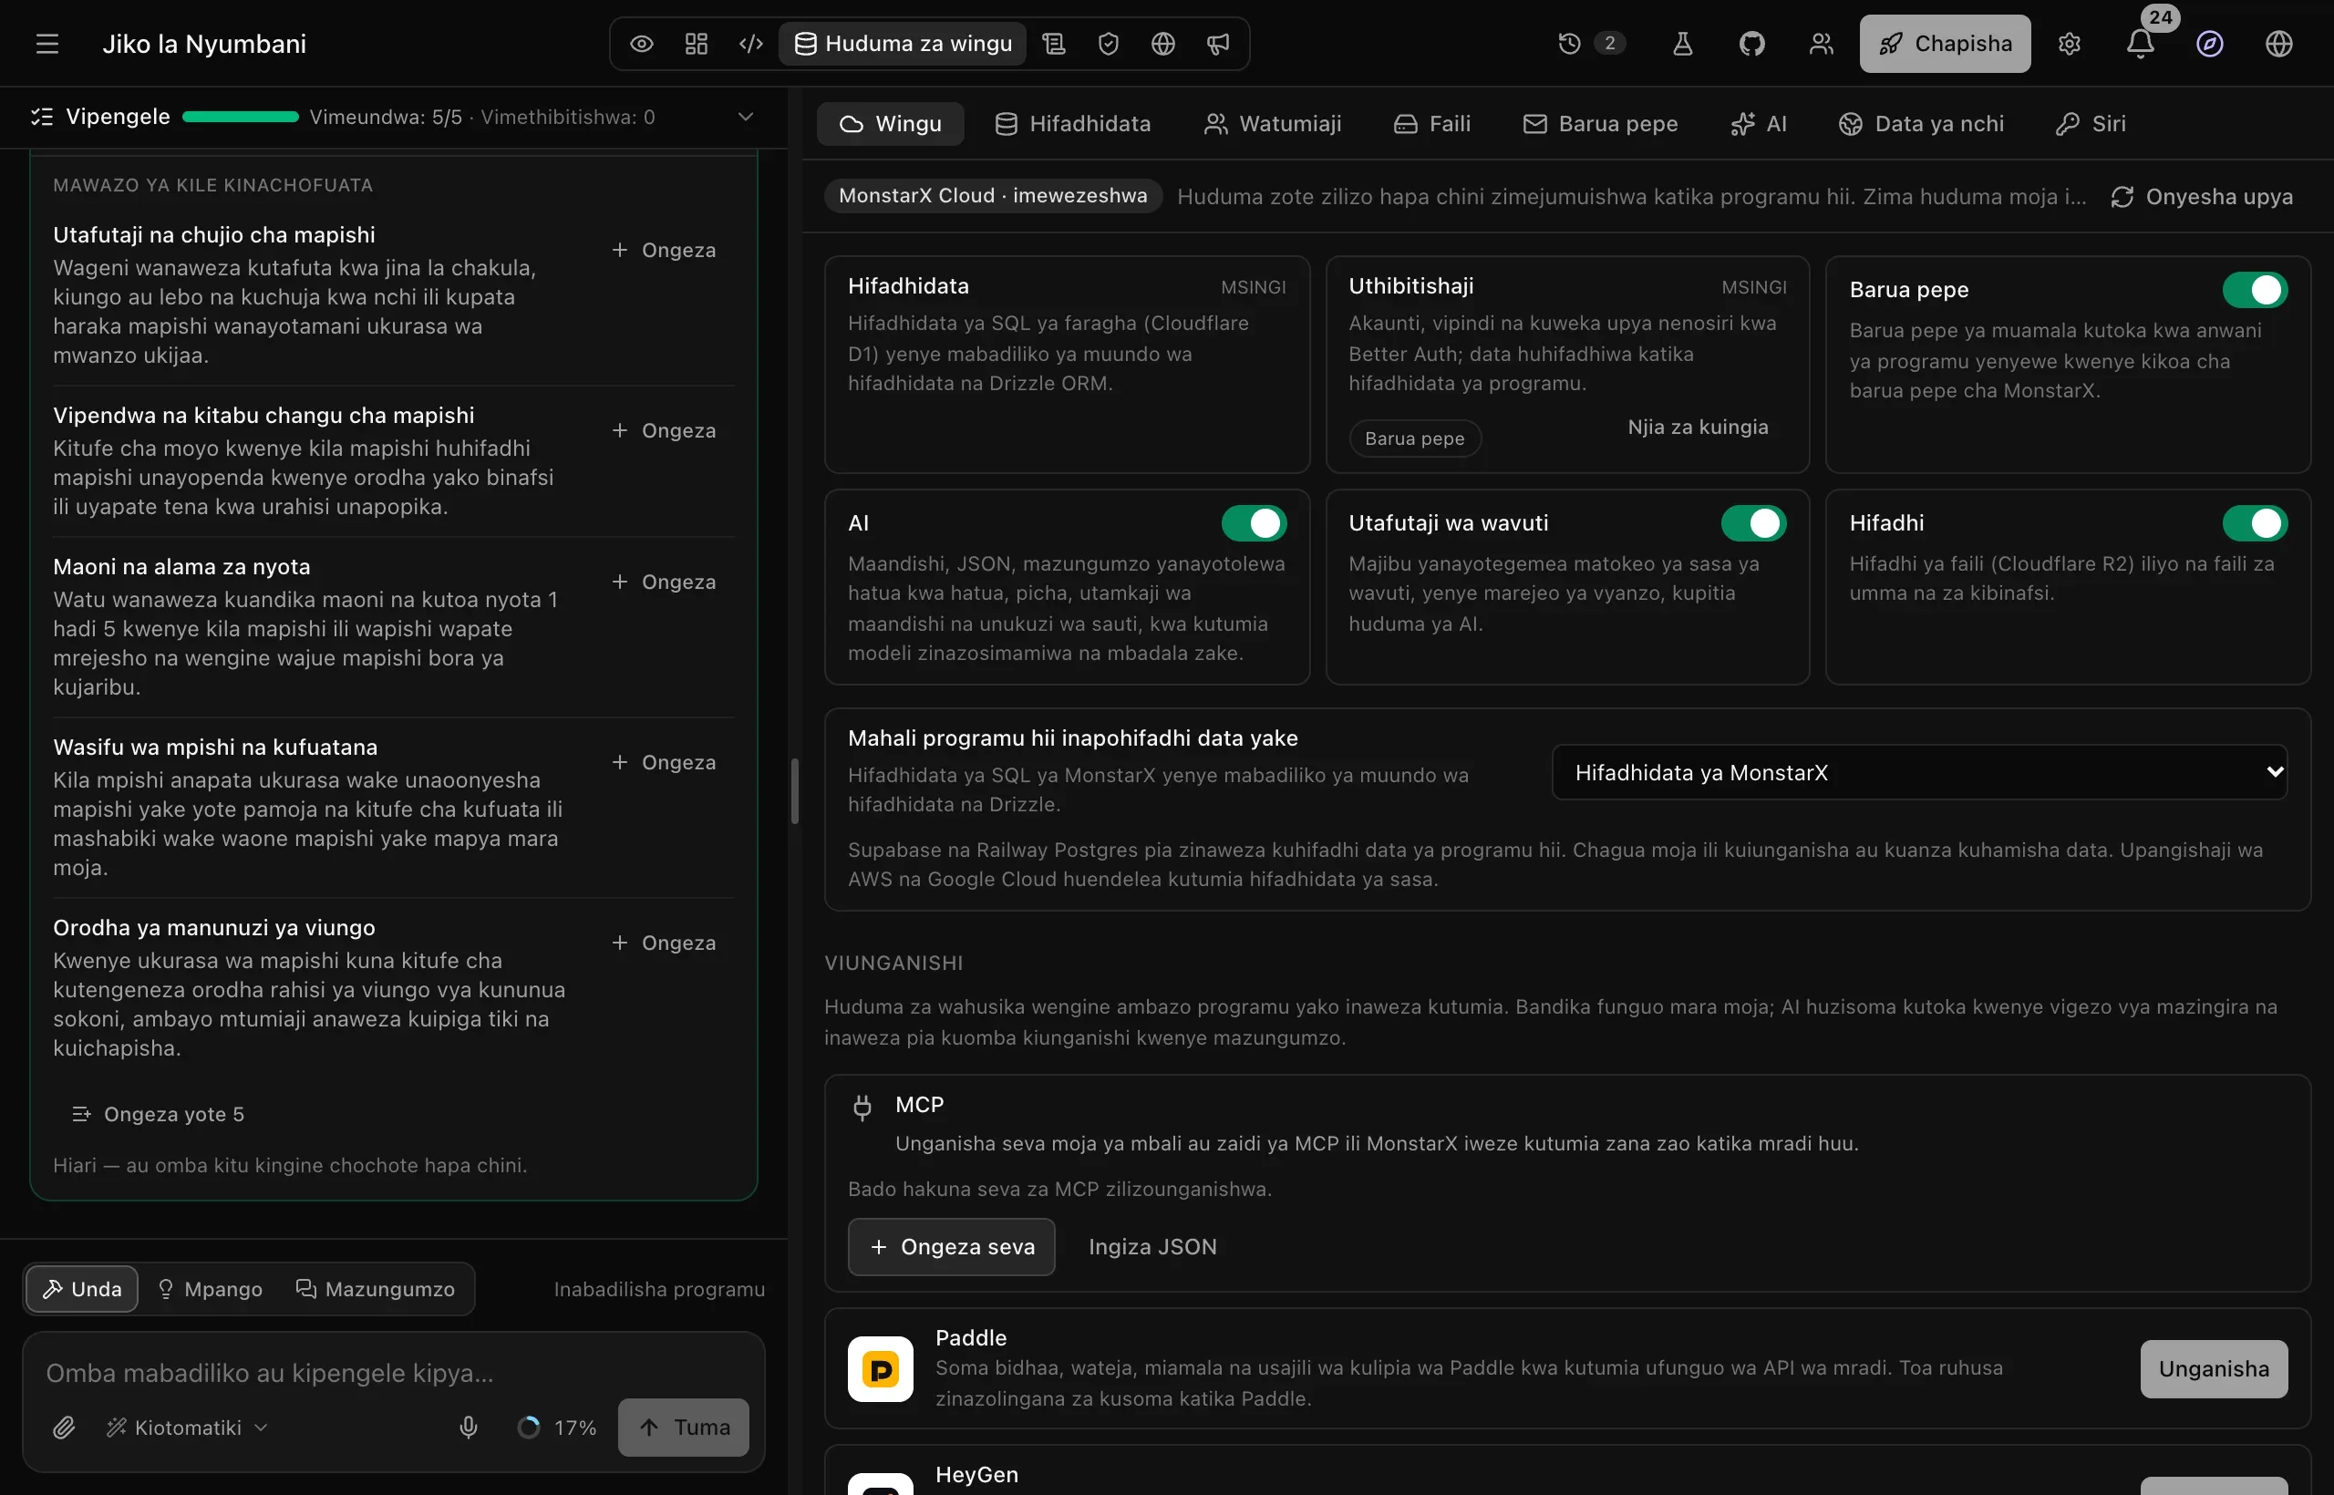The image size is (2334, 1495).
Task: Open the megaphone marketing view
Action: pyautogui.click(x=1217, y=44)
